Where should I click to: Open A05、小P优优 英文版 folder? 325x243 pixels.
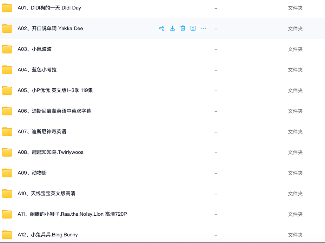[55, 91]
